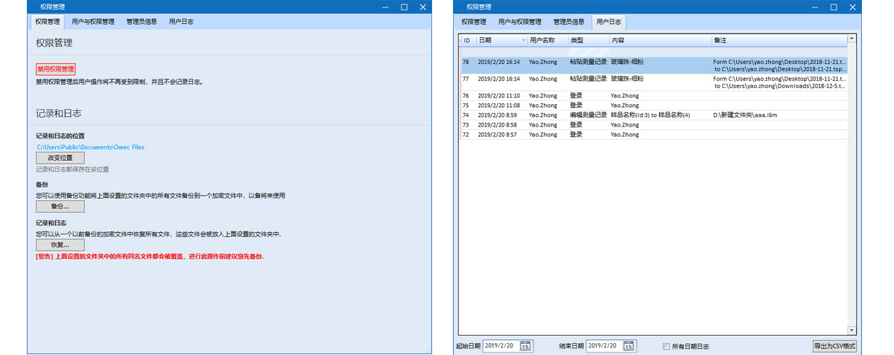The image size is (894, 355).
Task: Click the red 禁用权限管理 button
Action: (56, 69)
